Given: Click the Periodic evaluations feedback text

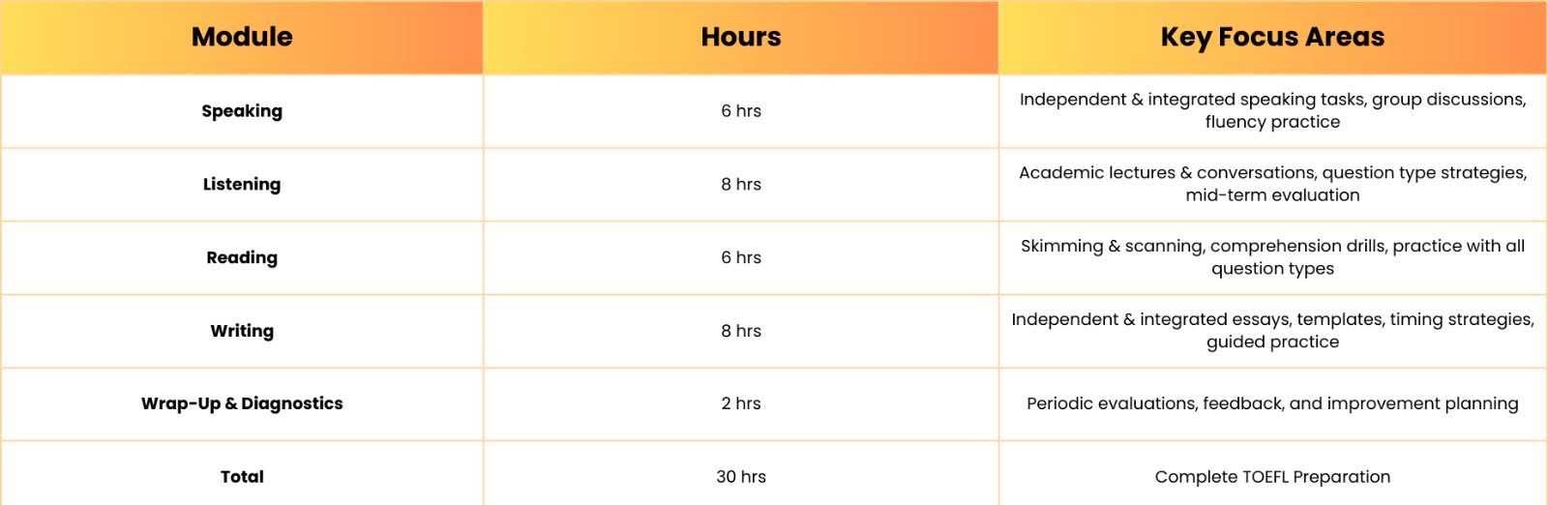Looking at the screenshot, I should click(x=1272, y=403).
